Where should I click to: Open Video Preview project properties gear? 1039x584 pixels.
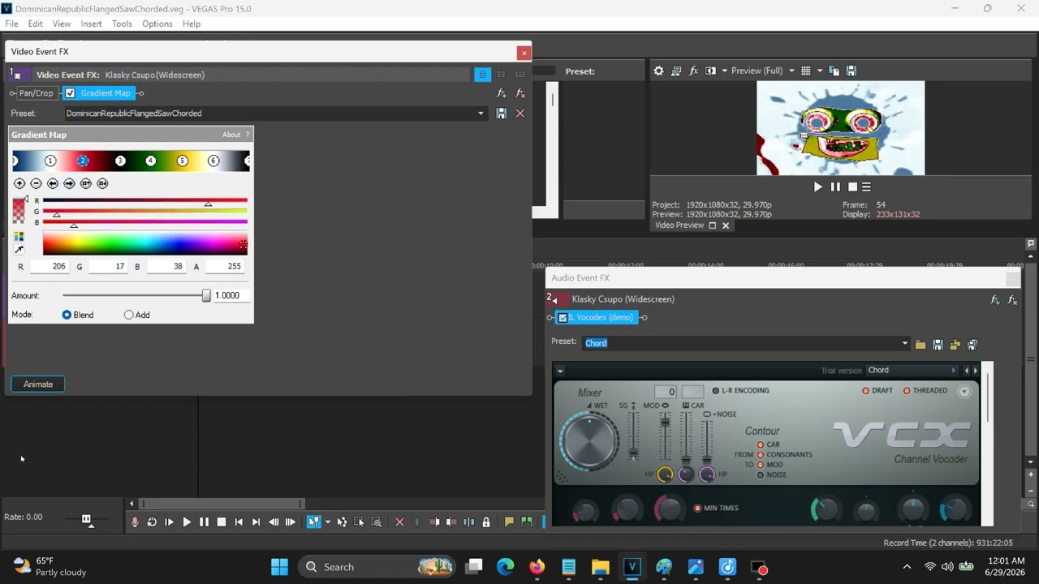click(x=658, y=71)
